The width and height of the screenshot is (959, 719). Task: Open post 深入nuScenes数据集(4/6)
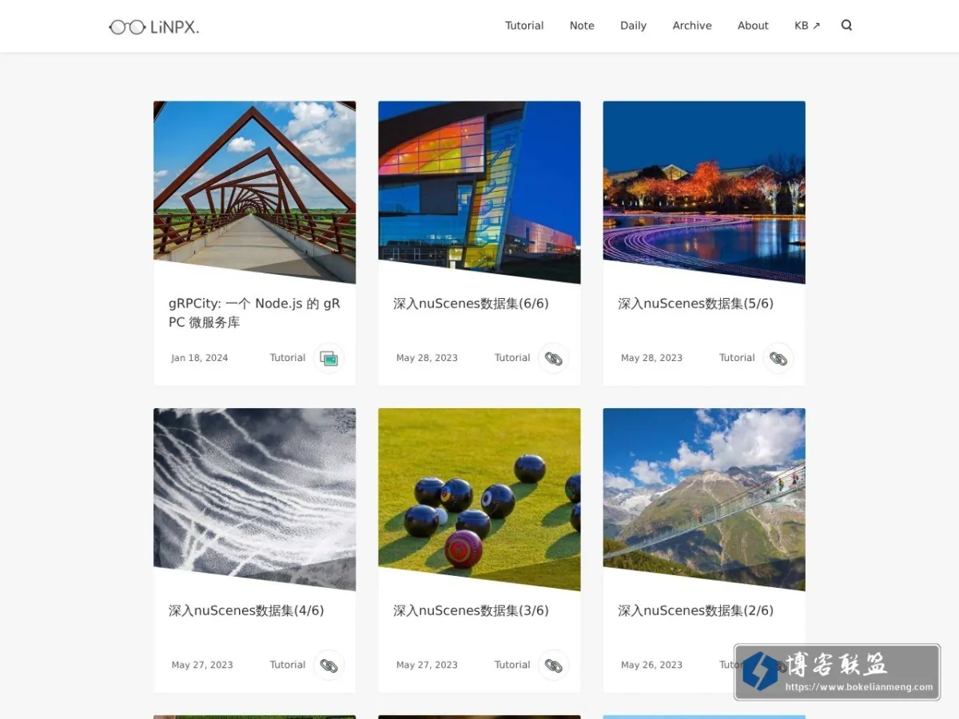click(246, 610)
